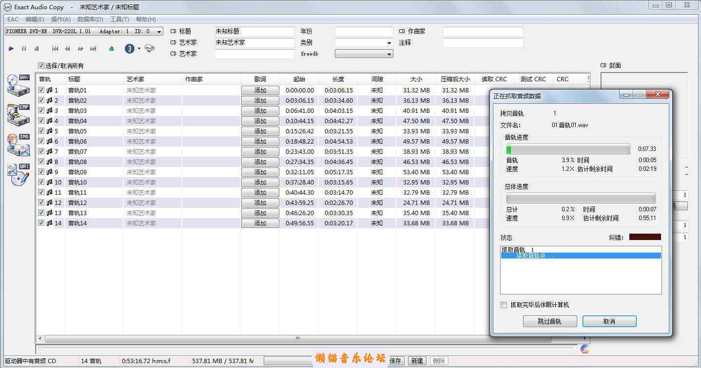Screen dimensions: 701x368
Task: Click the WRI write CD icon
Action: point(19,175)
